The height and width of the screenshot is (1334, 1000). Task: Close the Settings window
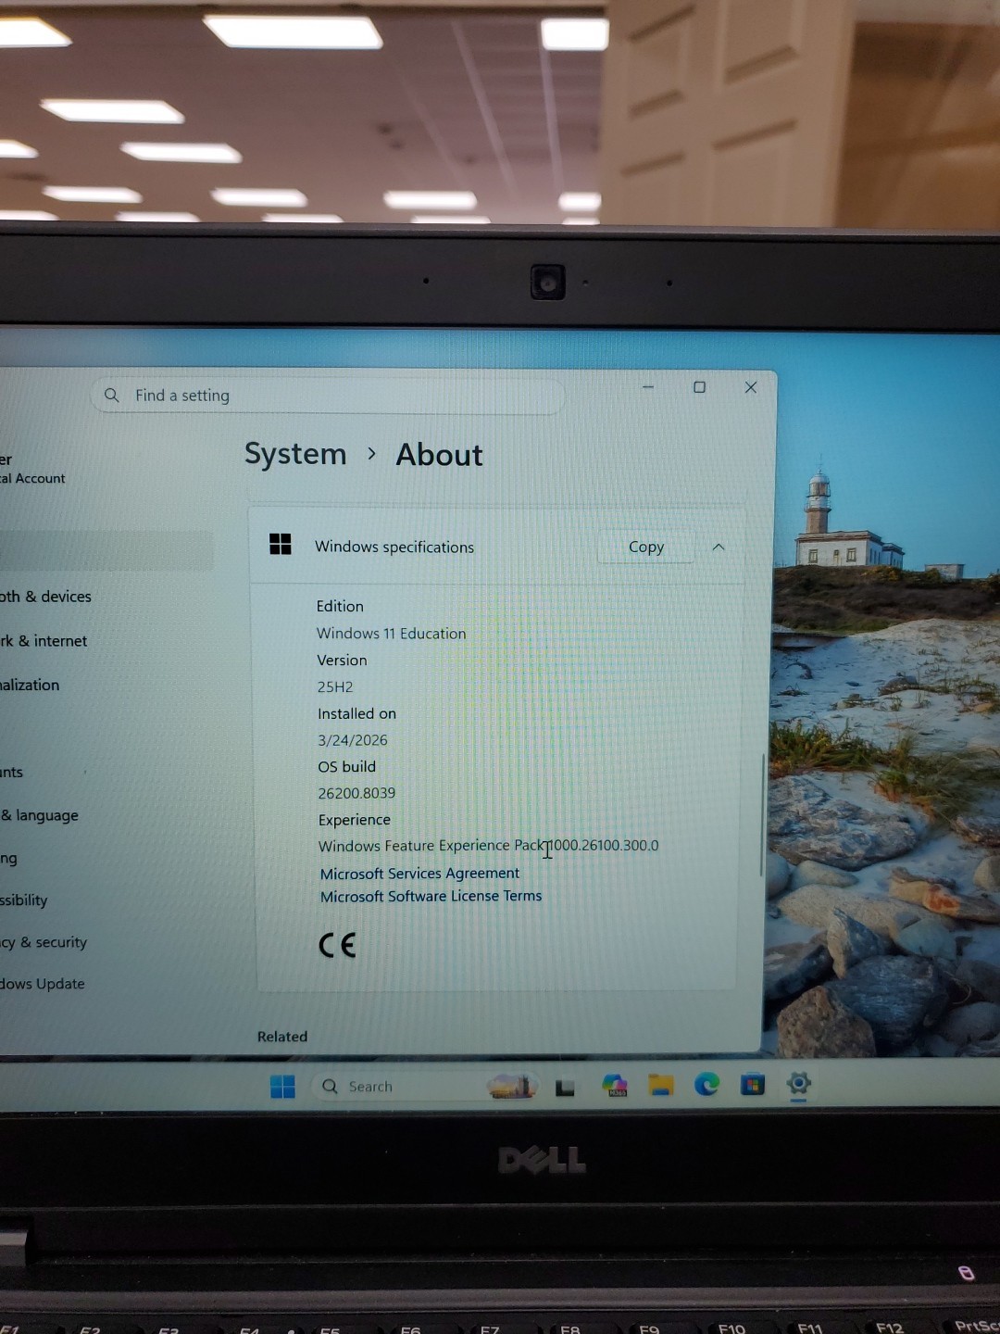click(751, 387)
